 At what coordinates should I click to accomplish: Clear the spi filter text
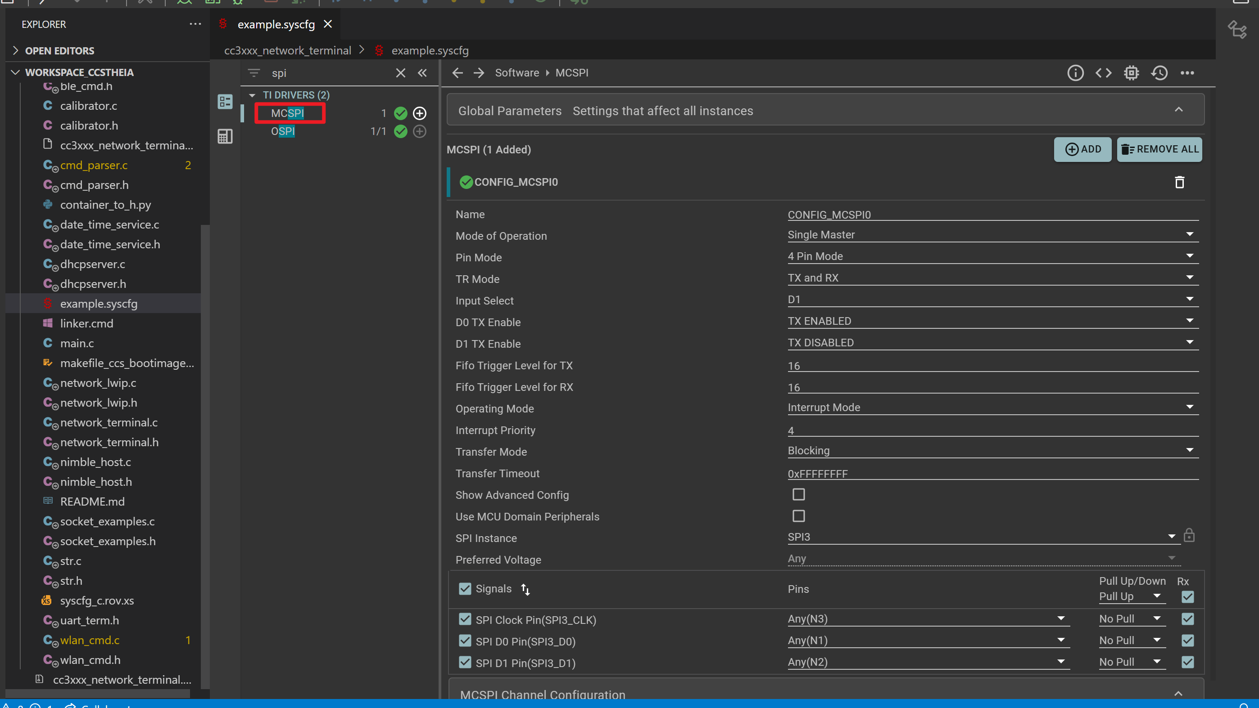400,73
